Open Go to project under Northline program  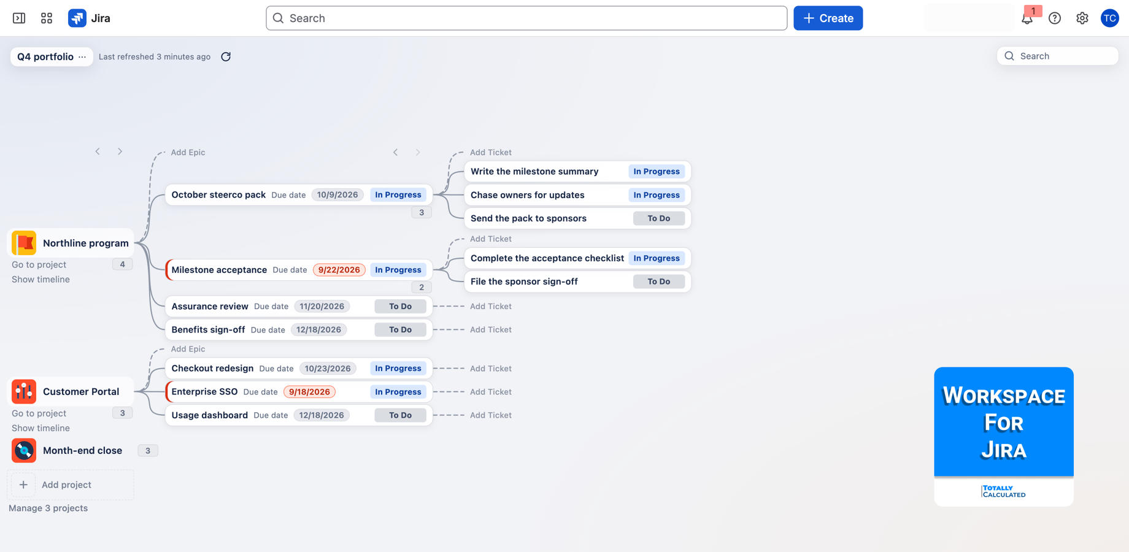pos(39,264)
